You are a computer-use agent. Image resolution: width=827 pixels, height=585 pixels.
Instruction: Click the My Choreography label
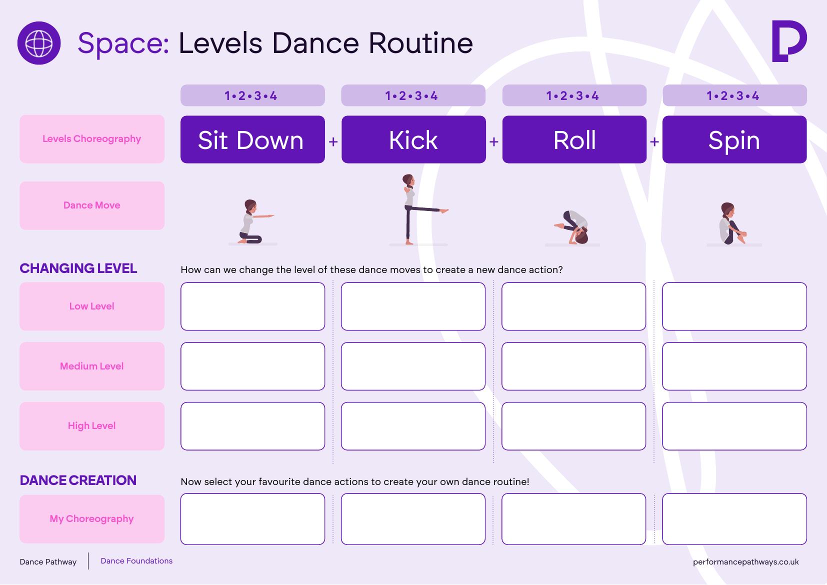click(x=92, y=519)
